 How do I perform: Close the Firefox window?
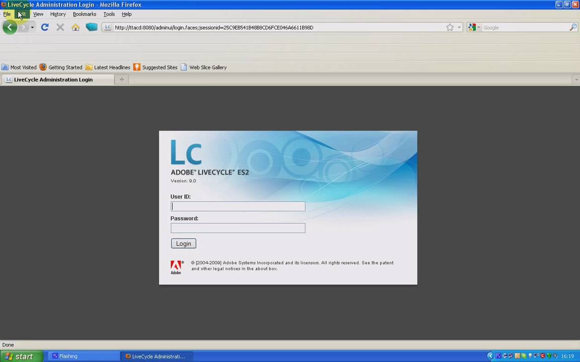coord(575,5)
